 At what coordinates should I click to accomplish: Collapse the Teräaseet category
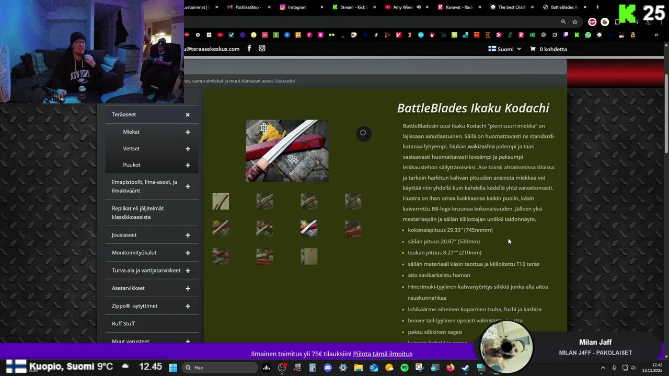coord(188,115)
